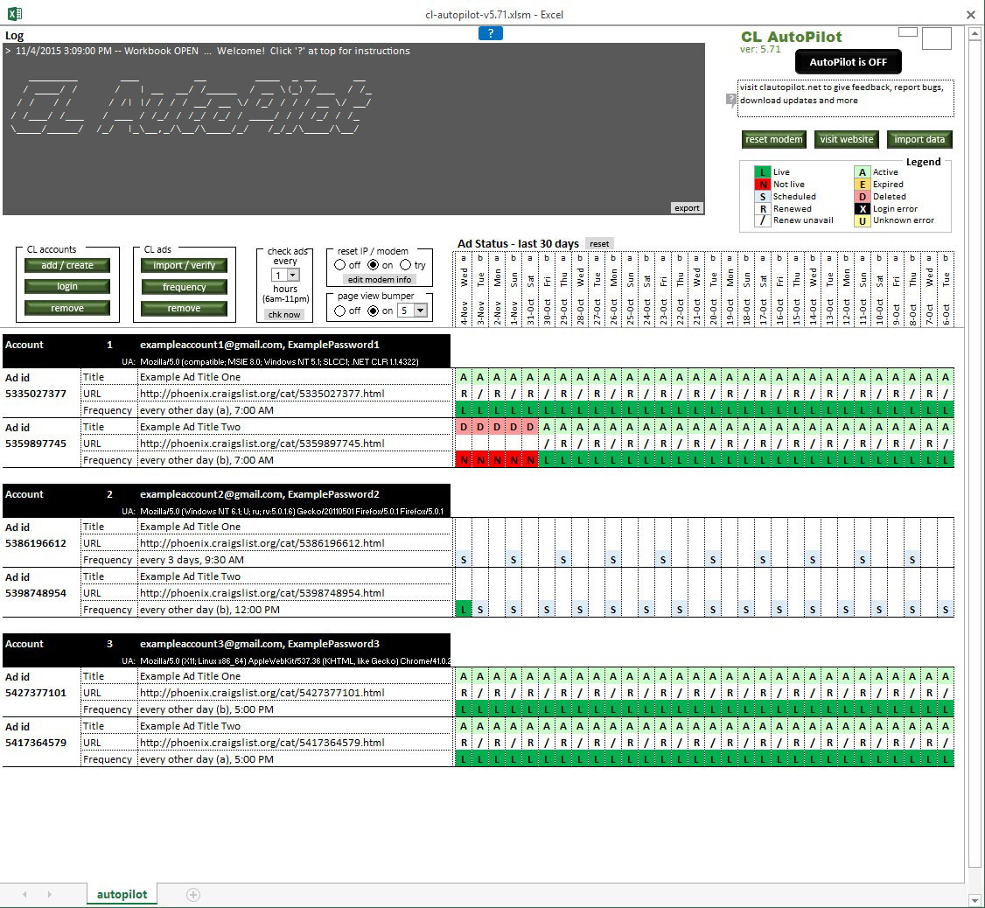Screen dimensions: 985x908
Task: Open the page view bumper count dropdown
Action: (x=420, y=311)
